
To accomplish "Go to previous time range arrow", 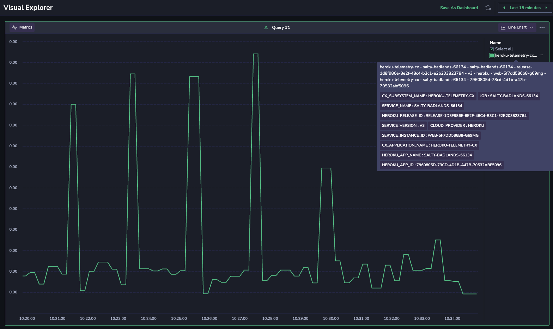I will click(x=504, y=8).
